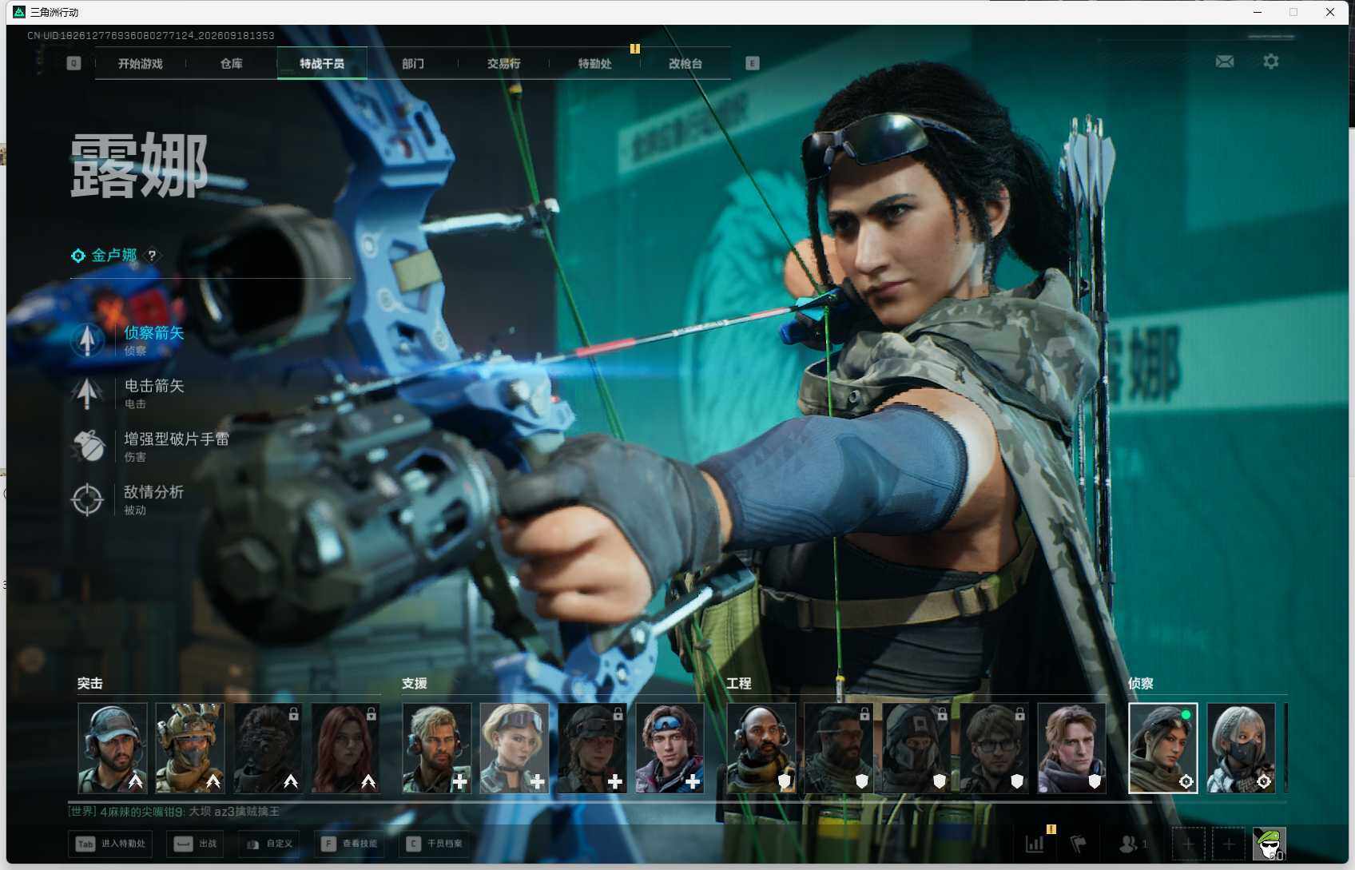
Task: Go to the 特勤处 tab
Action: tap(595, 64)
